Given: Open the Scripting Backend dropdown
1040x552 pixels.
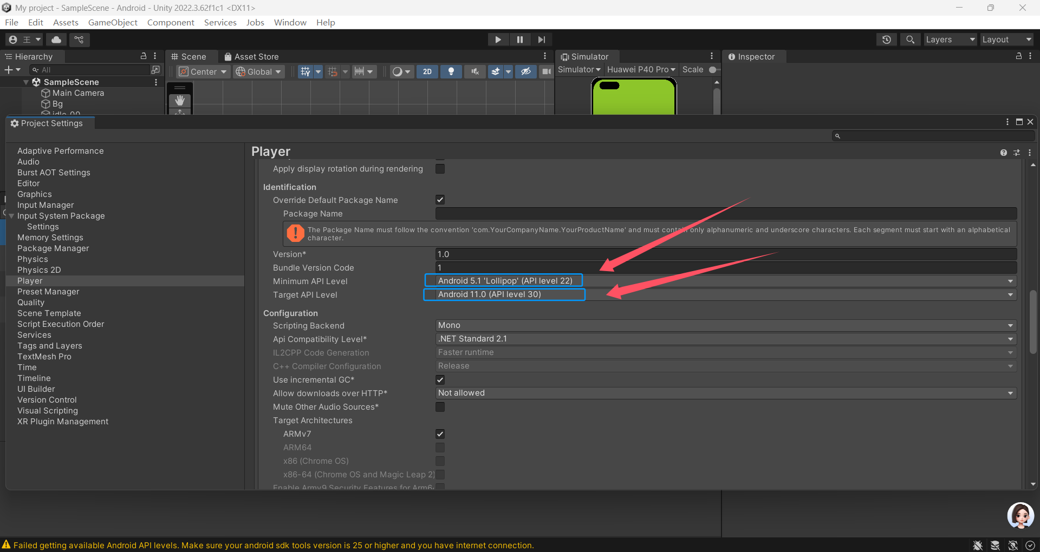Looking at the screenshot, I should [726, 325].
